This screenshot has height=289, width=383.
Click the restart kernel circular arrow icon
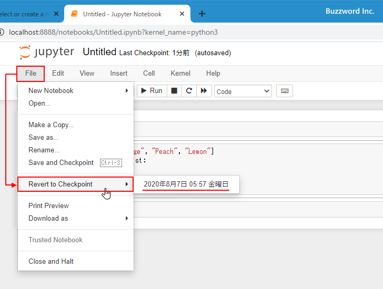pos(189,91)
